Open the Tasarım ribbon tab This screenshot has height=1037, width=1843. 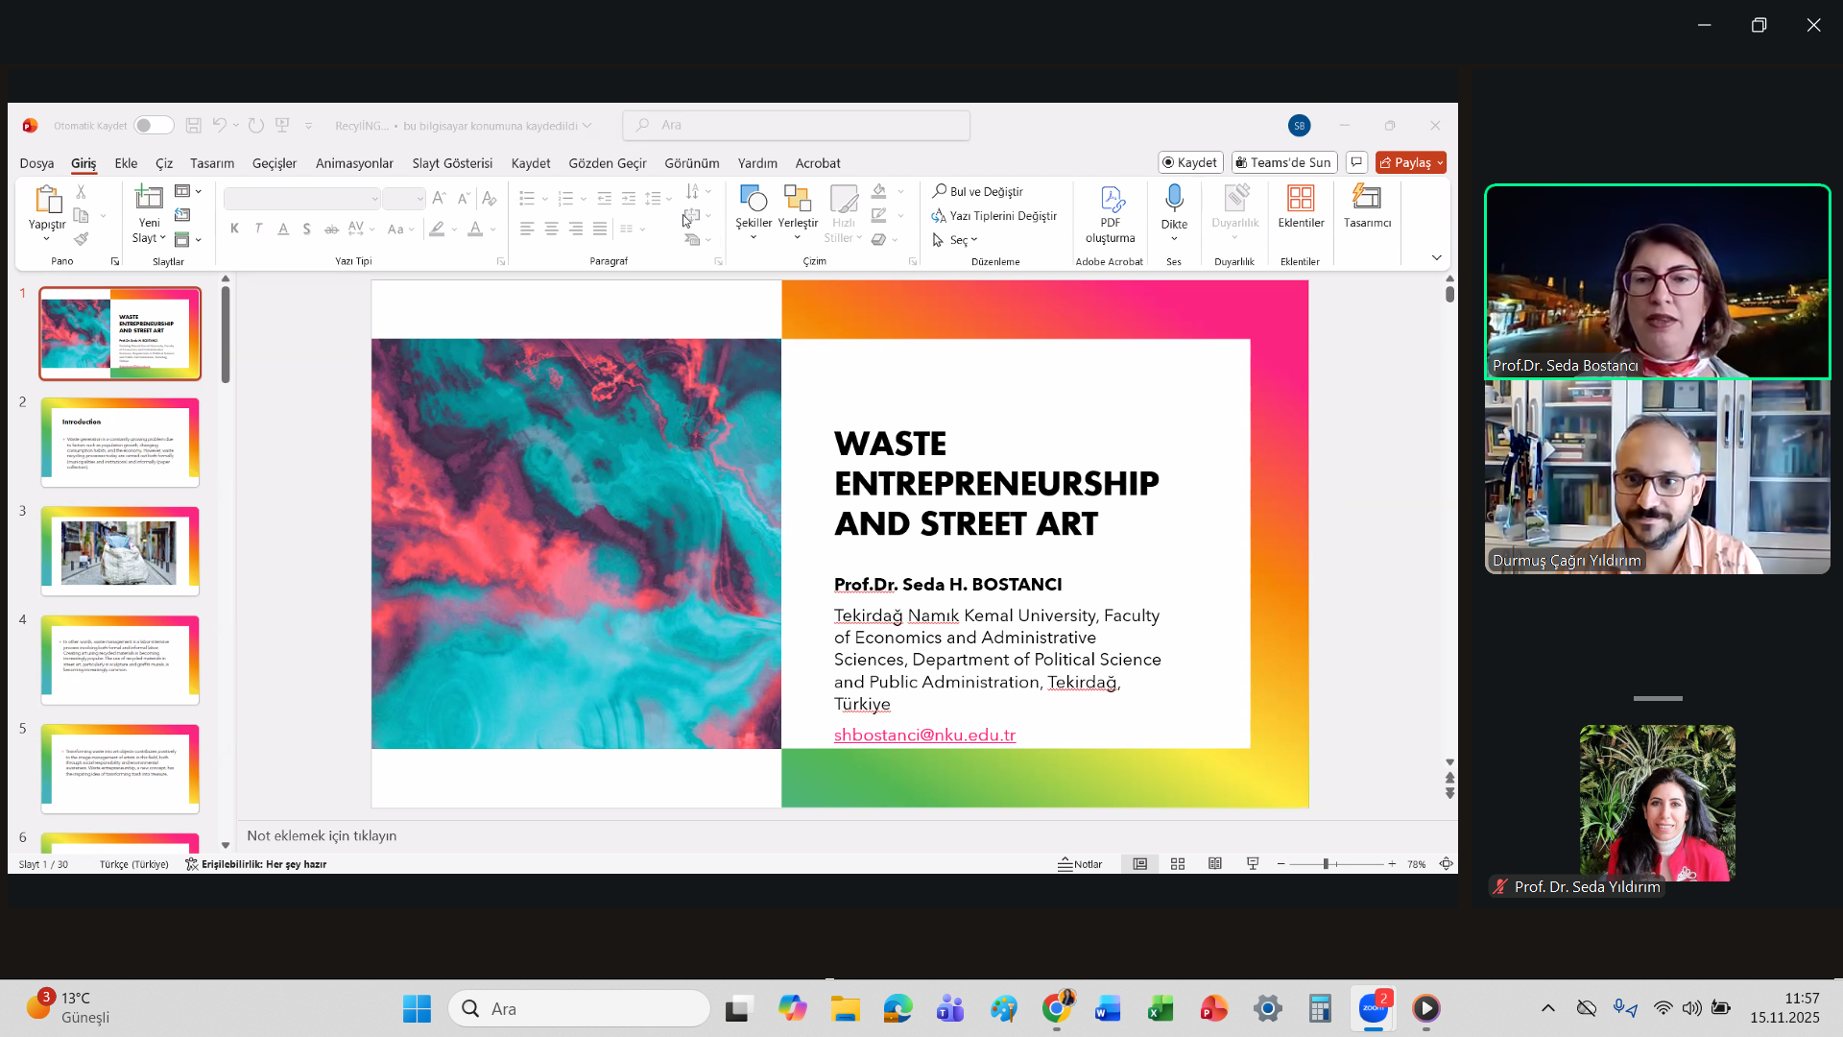[x=212, y=163]
